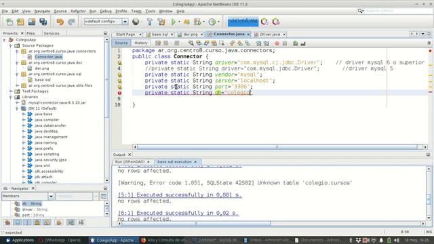Click the Uncomment icon in editor toolbar
This screenshot has height=244, width=434.
click(303, 43)
